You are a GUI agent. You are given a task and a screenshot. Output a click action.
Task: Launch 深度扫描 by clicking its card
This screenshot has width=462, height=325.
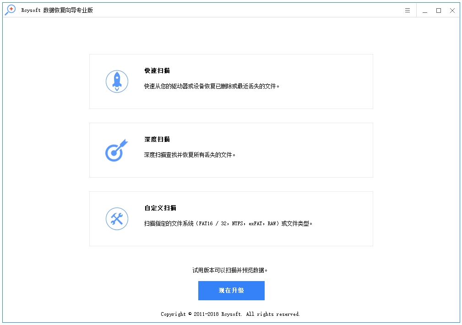(231, 150)
